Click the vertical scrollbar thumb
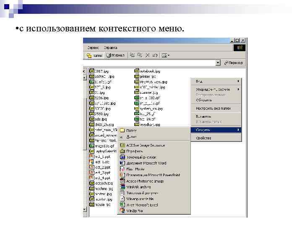Screen dimensions: 302x226 click(x=85, y=124)
